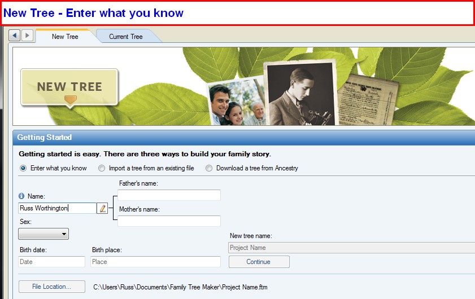
Task: Select Download a tree from Ancestry
Action: pyautogui.click(x=209, y=168)
